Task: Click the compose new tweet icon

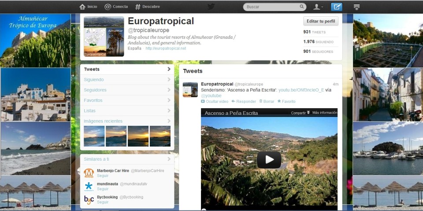Action: [336, 7]
